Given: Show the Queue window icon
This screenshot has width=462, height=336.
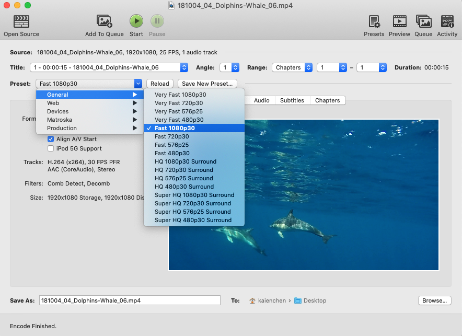Looking at the screenshot, I should click(x=423, y=21).
